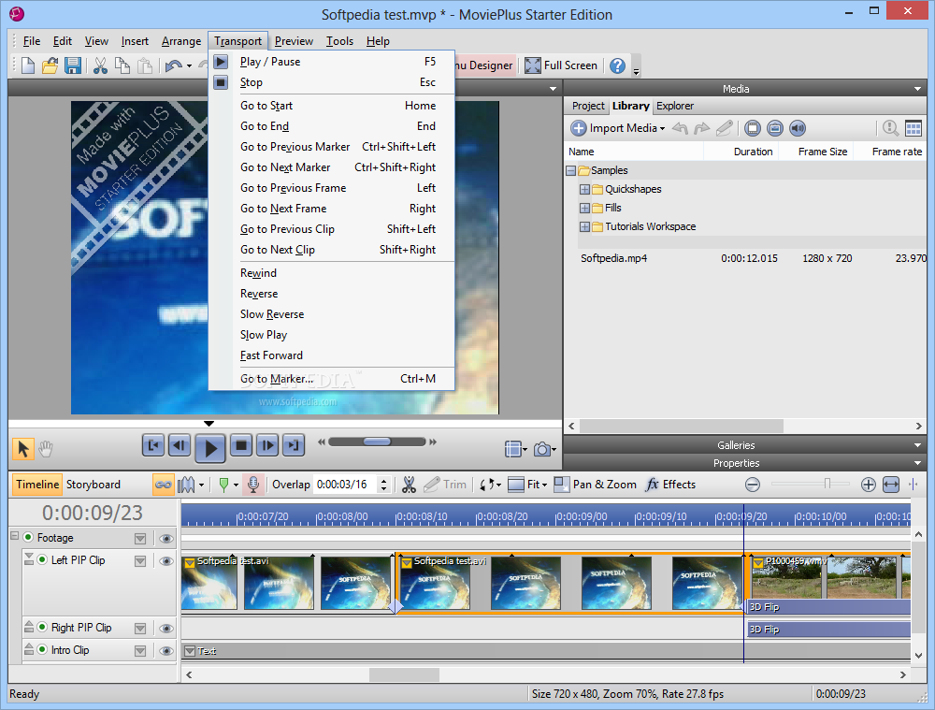The width and height of the screenshot is (935, 710).
Task: Choose Go to Marker... menu entry
Action: click(x=332, y=379)
